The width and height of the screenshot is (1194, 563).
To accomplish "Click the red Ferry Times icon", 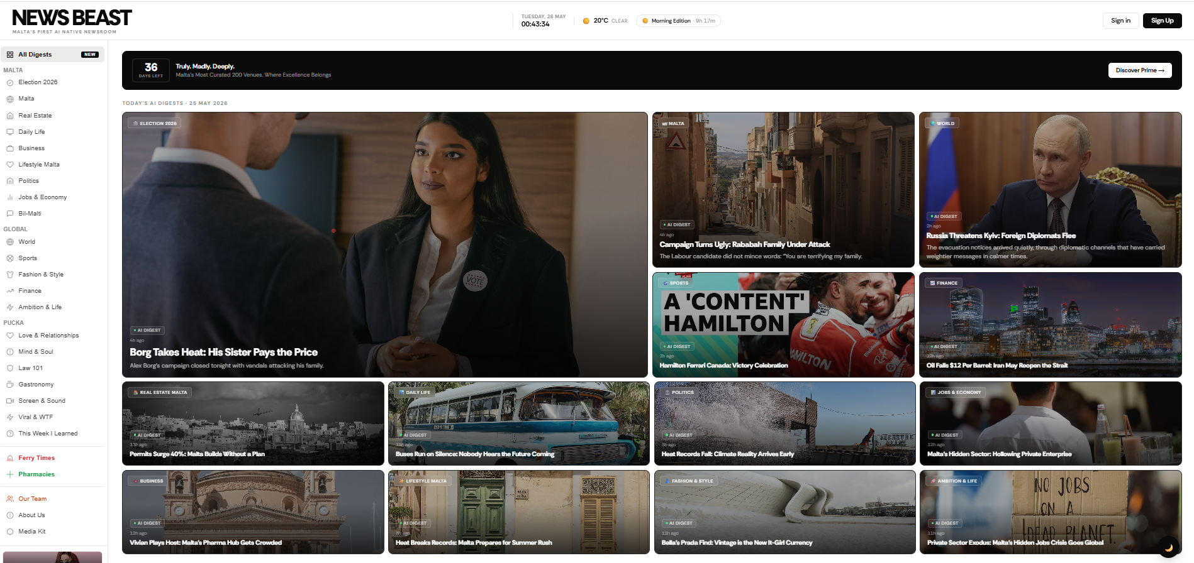I will pyautogui.click(x=10, y=458).
